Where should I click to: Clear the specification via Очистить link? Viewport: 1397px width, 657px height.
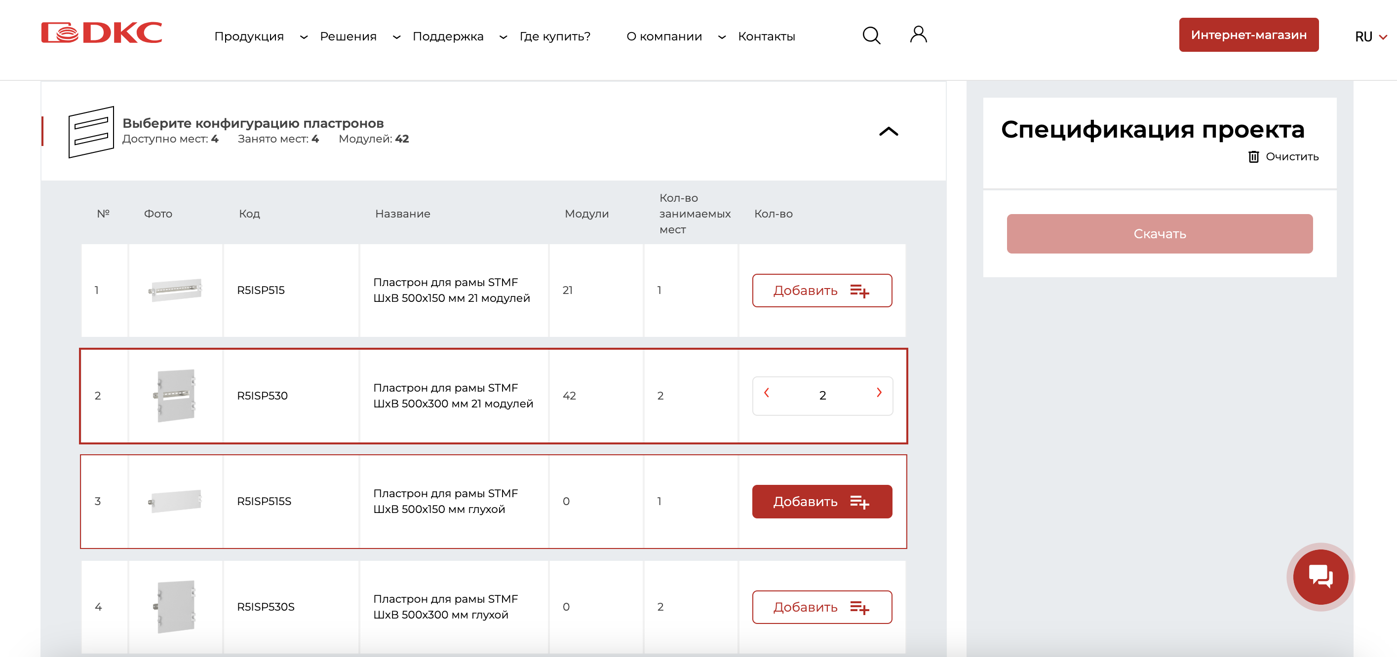[x=1292, y=157]
